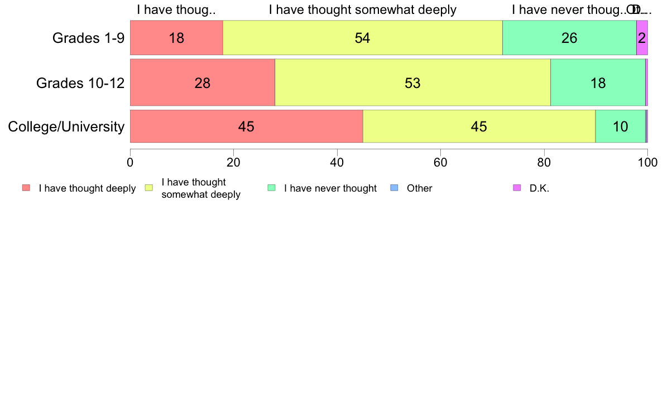Click the Grades 10-12 yellow segment labeled 53
The width and height of the screenshot is (663, 410).
pos(412,82)
